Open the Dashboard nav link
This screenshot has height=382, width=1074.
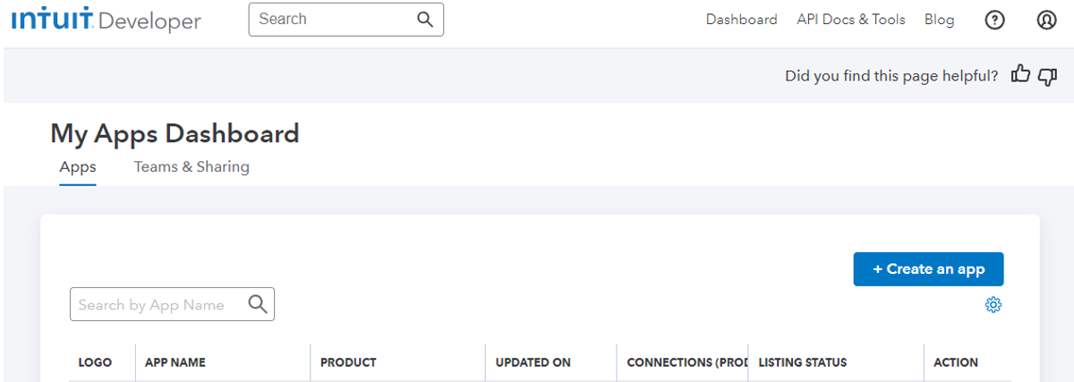coord(741,20)
